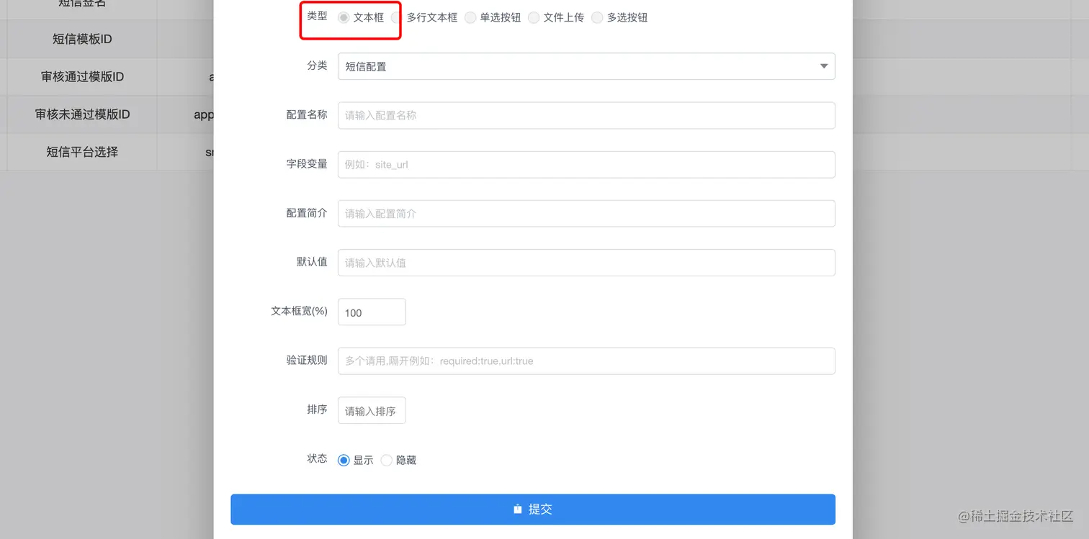Screen dimensions: 1089x539
Task: Focus the 配置名称 input field
Action: (x=586, y=115)
